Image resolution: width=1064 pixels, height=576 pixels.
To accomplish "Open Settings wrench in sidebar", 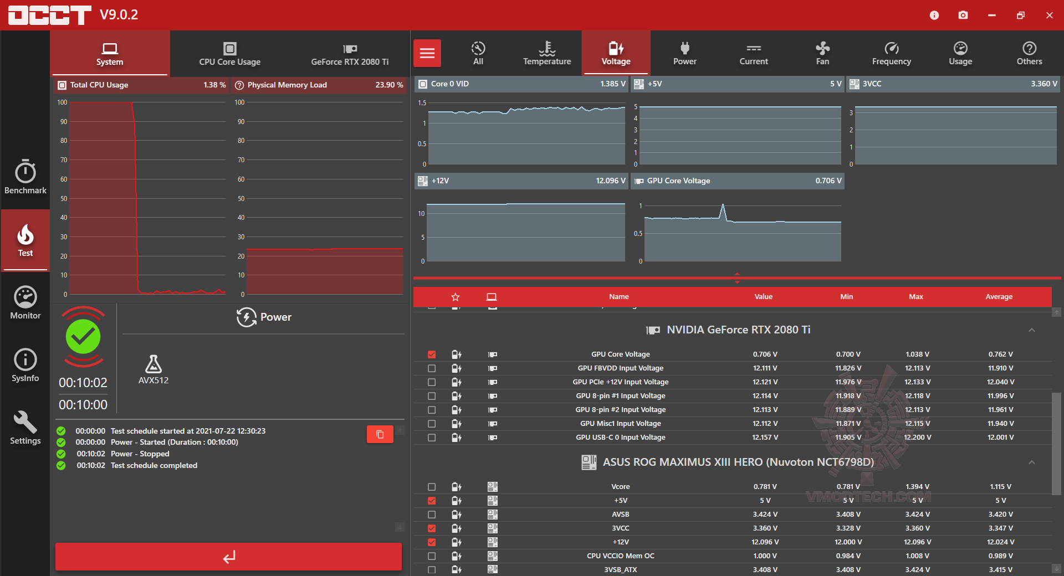I will [x=25, y=428].
